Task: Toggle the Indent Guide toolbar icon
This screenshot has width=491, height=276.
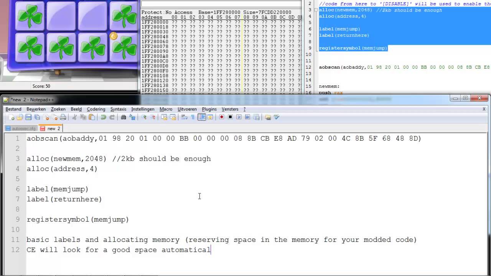Action: point(202,117)
